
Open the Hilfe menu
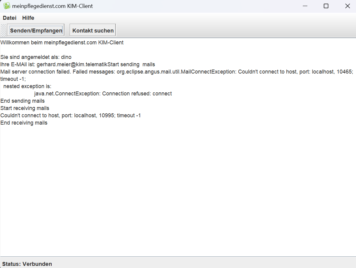pos(28,18)
